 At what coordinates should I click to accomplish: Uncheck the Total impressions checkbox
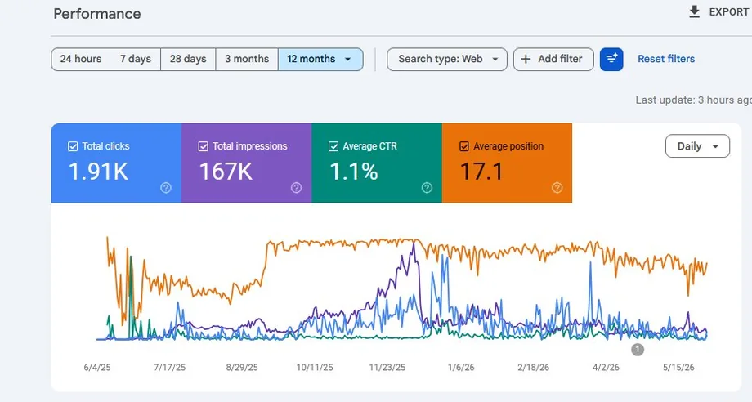coord(204,146)
